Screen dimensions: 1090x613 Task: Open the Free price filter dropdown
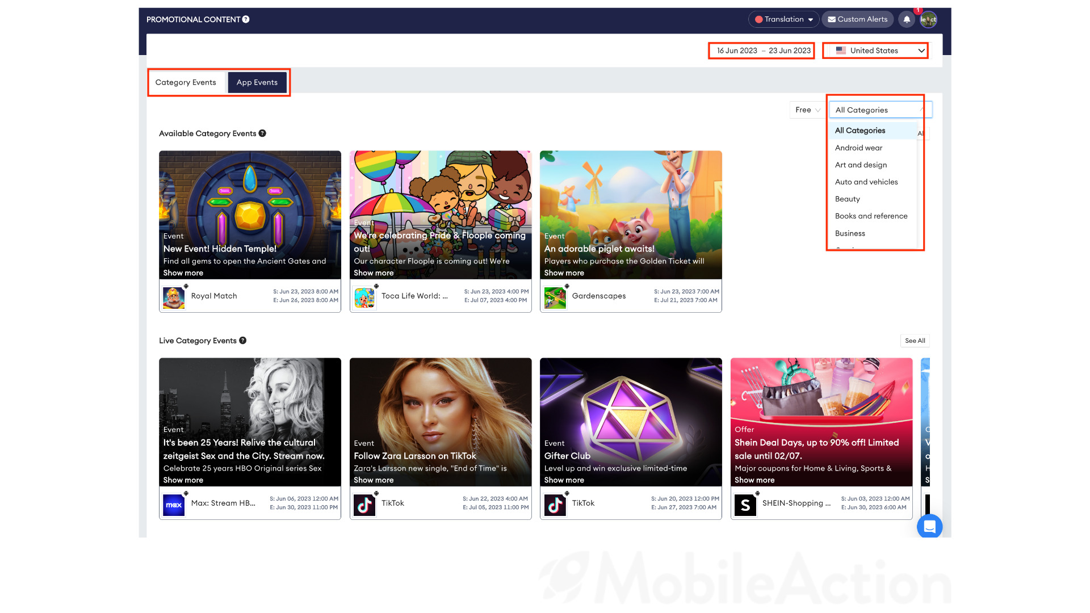[x=807, y=110]
